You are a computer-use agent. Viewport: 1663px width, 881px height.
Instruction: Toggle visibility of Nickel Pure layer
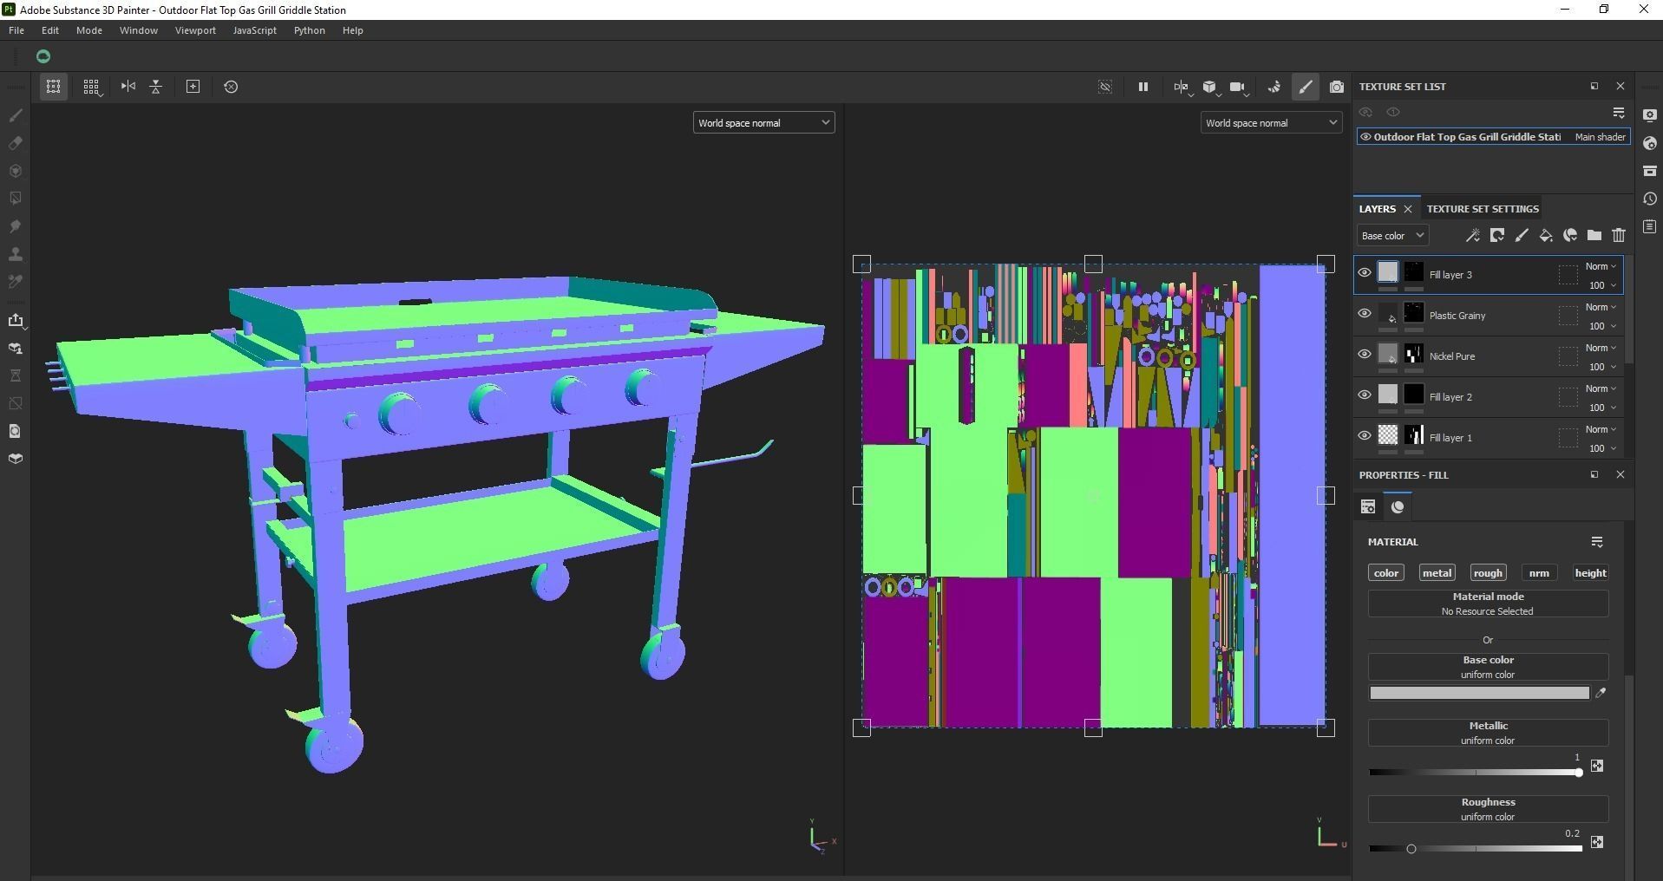[x=1365, y=355]
